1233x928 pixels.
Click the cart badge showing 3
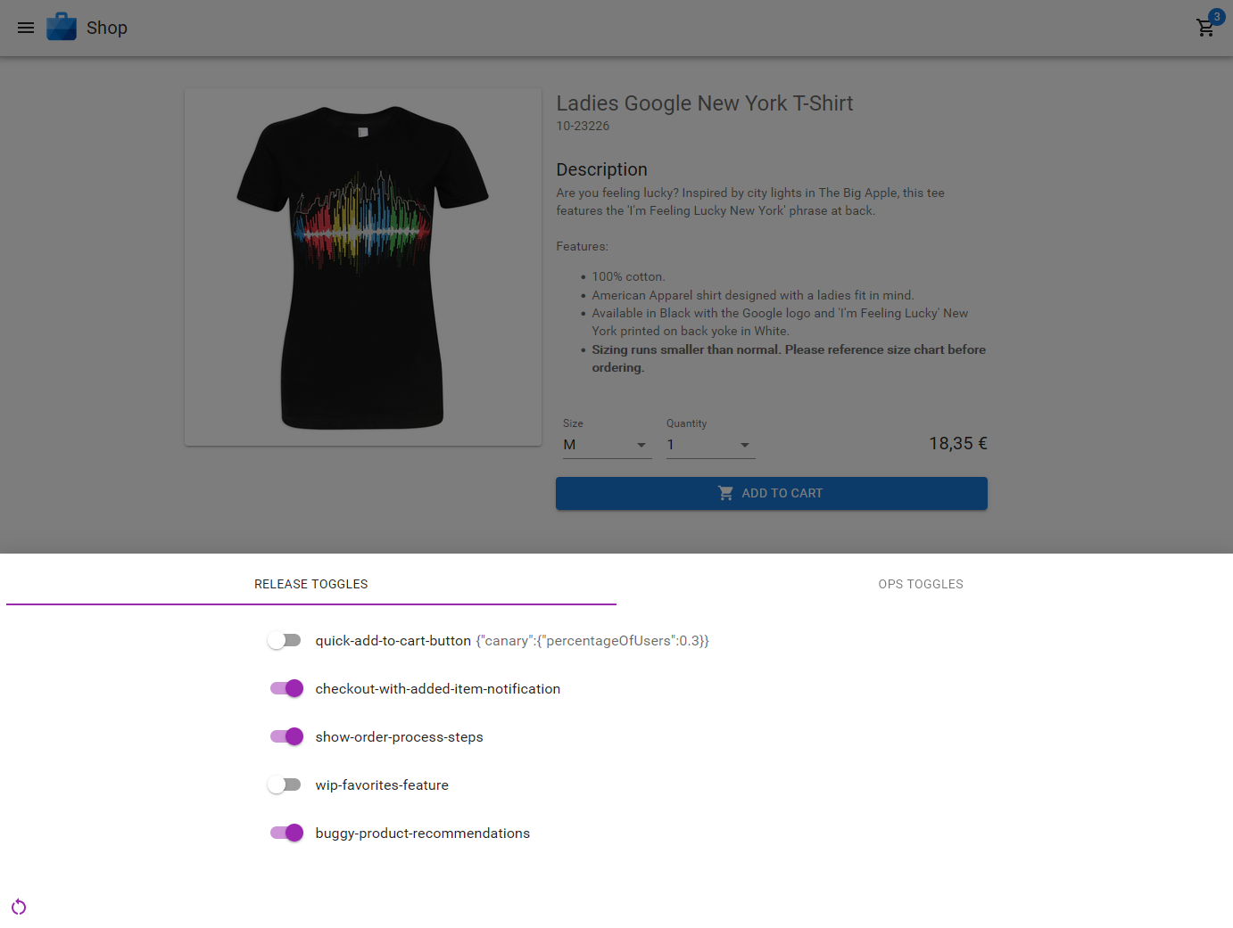pos(1216,17)
